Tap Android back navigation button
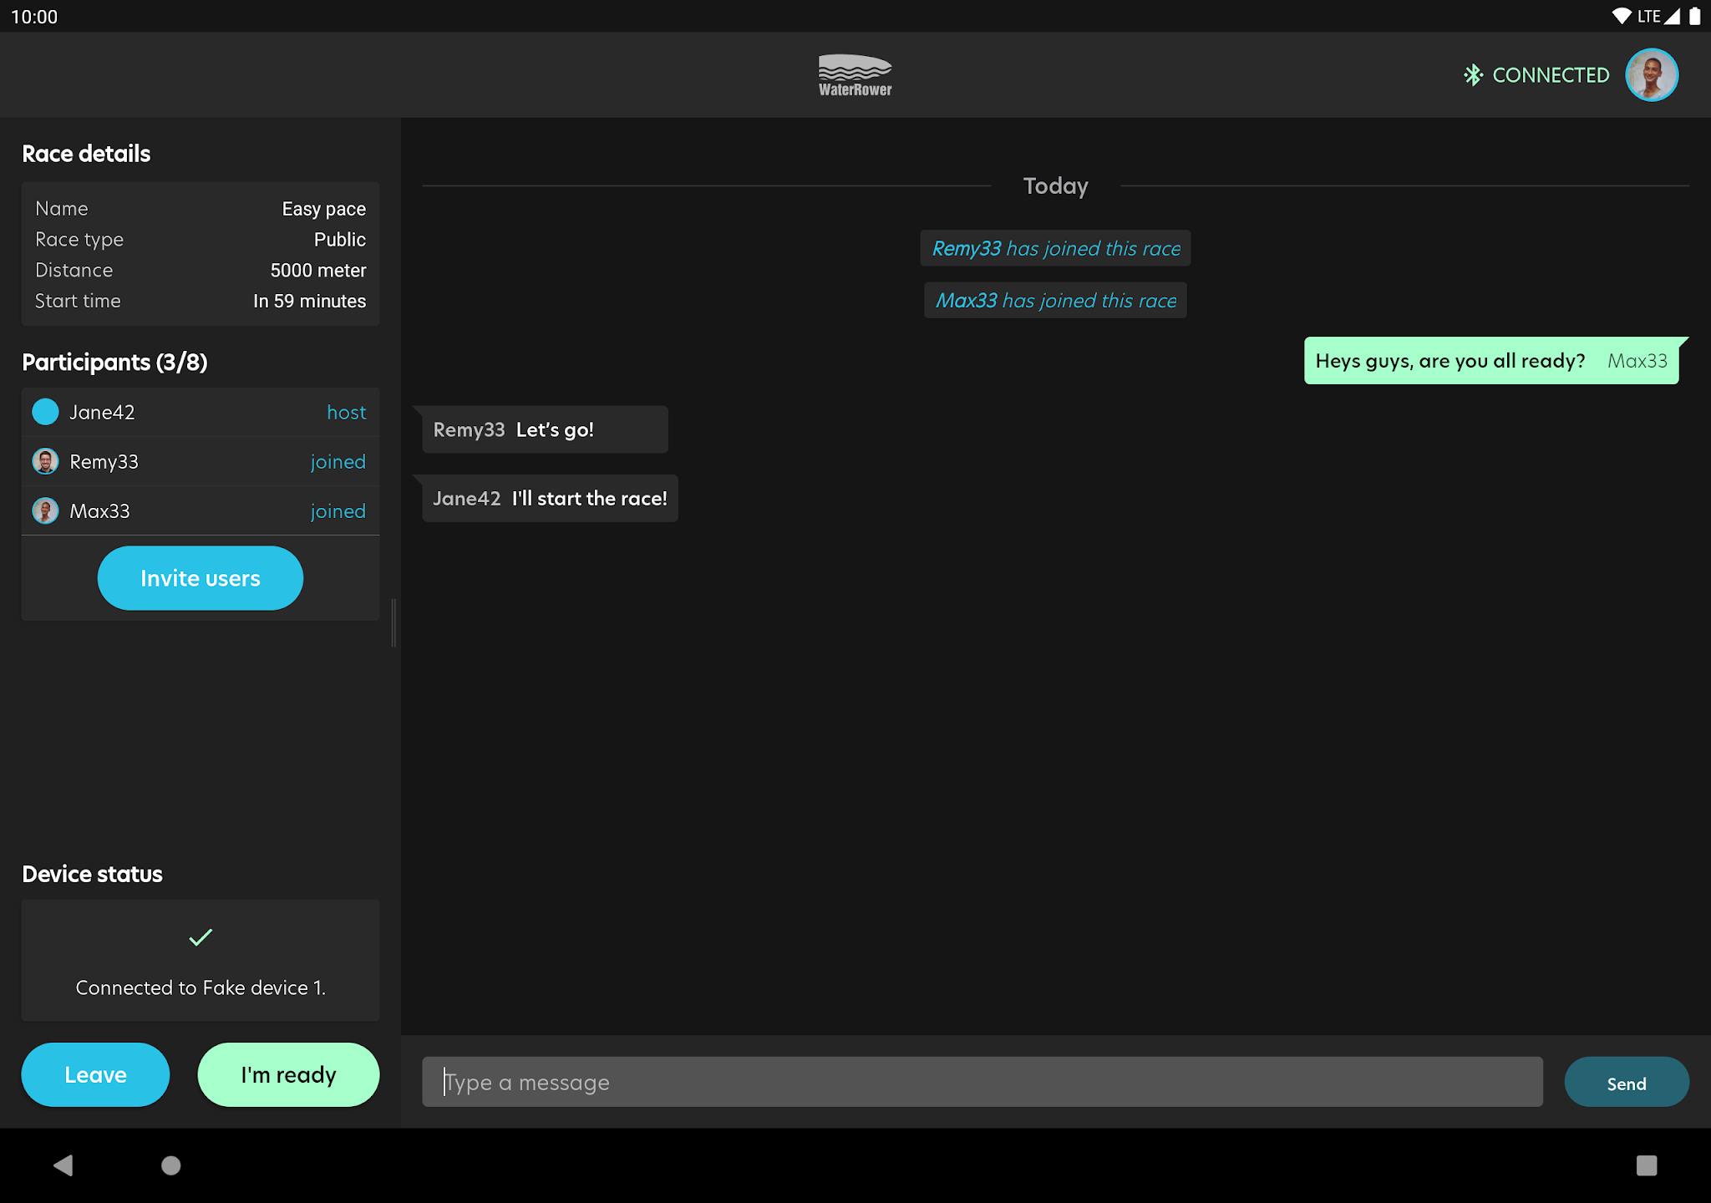The height and width of the screenshot is (1203, 1711). tap(63, 1165)
